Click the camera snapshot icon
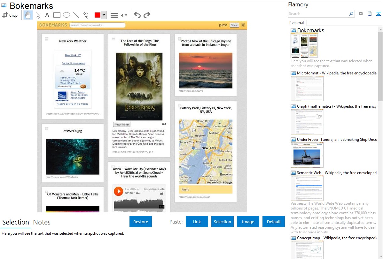This screenshot has width=383, height=259. point(361,14)
